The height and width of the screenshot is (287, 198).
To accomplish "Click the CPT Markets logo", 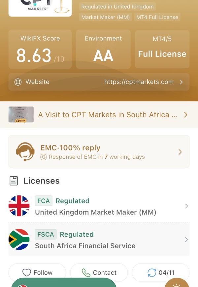I will point(40,8).
